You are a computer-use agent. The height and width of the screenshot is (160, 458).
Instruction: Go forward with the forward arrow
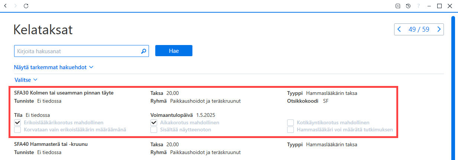click(15, 6)
